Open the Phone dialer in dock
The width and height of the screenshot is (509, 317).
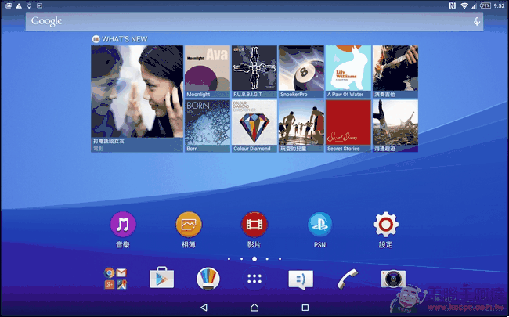pos(348,279)
